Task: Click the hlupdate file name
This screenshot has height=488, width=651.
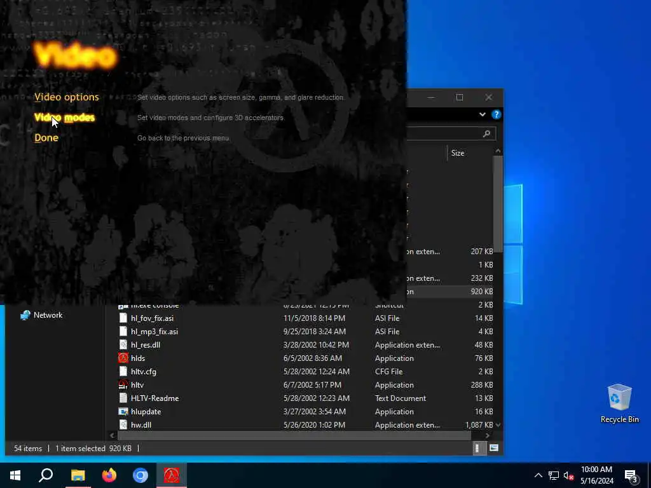Action: point(146,411)
